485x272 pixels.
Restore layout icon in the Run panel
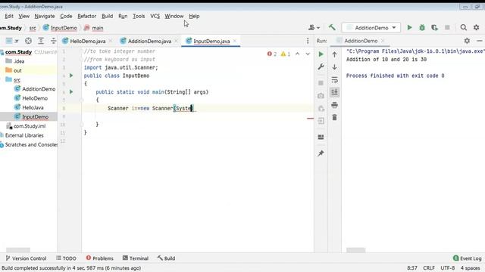pyautogui.click(x=321, y=137)
